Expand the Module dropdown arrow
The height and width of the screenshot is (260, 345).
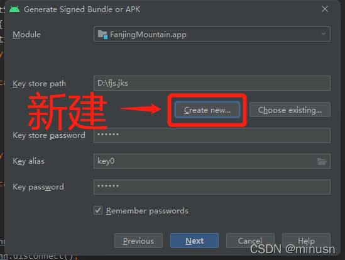click(323, 34)
